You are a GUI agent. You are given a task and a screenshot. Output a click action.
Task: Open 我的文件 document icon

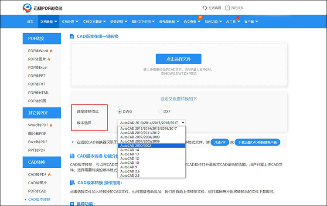tap(227, 8)
